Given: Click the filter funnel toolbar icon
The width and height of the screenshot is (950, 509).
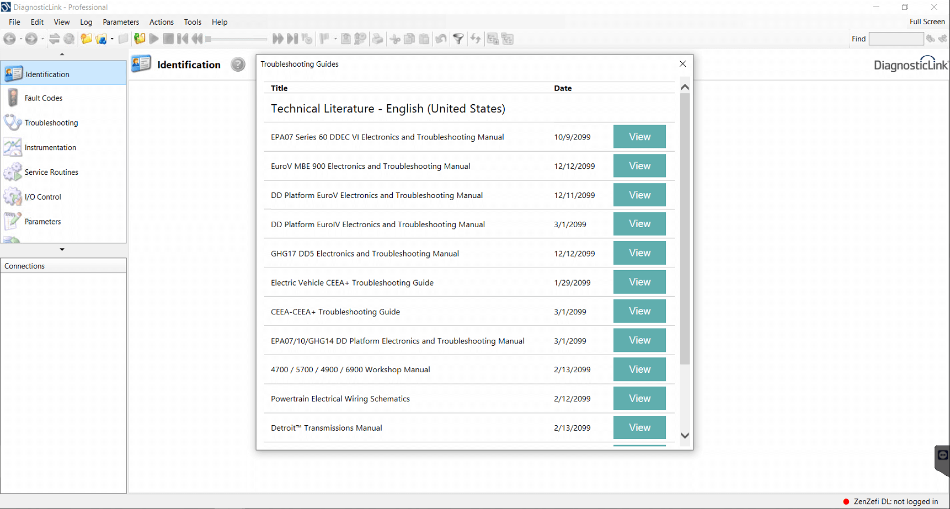Looking at the screenshot, I should click(x=458, y=39).
